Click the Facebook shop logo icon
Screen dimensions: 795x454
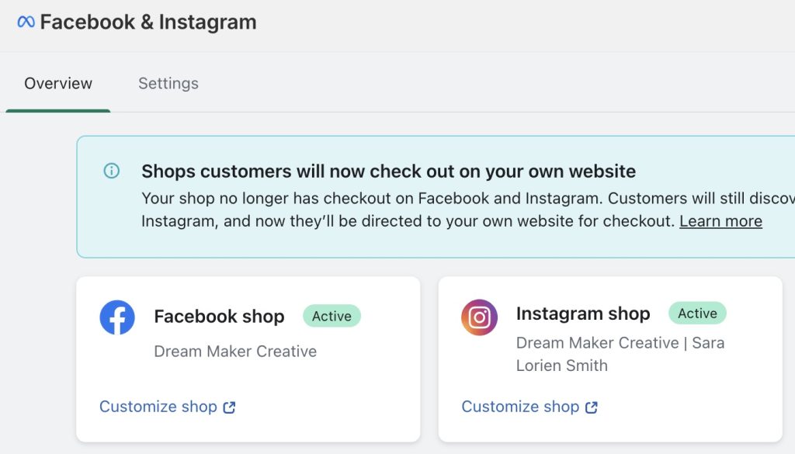point(116,317)
